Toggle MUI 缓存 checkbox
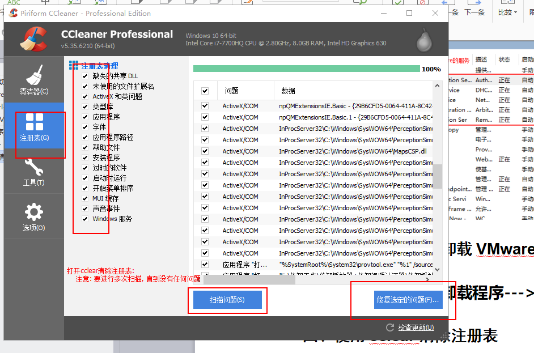 point(85,198)
